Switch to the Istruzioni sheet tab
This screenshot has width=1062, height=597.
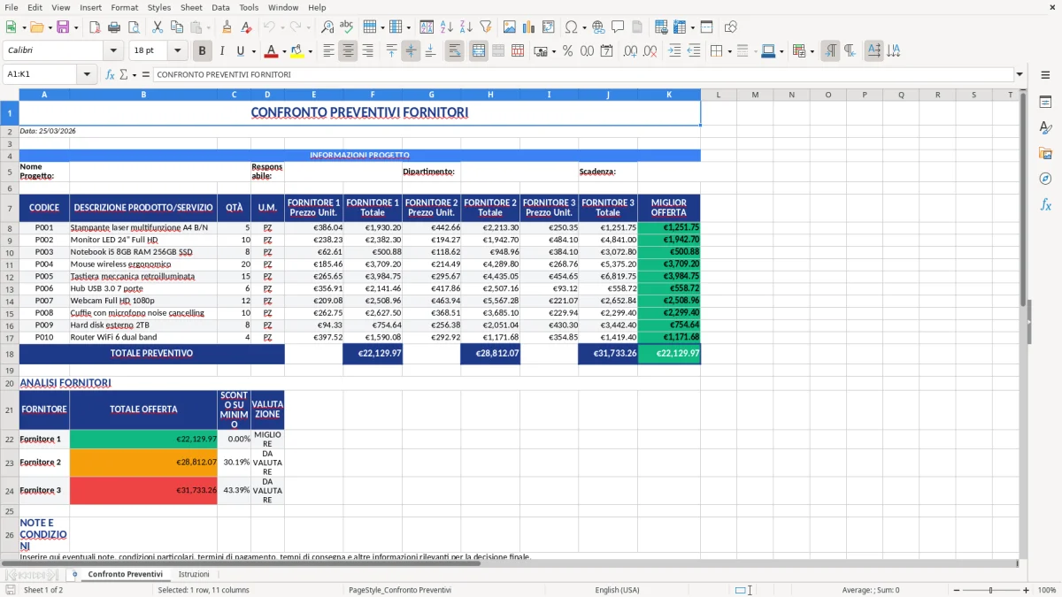pos(194,573)
